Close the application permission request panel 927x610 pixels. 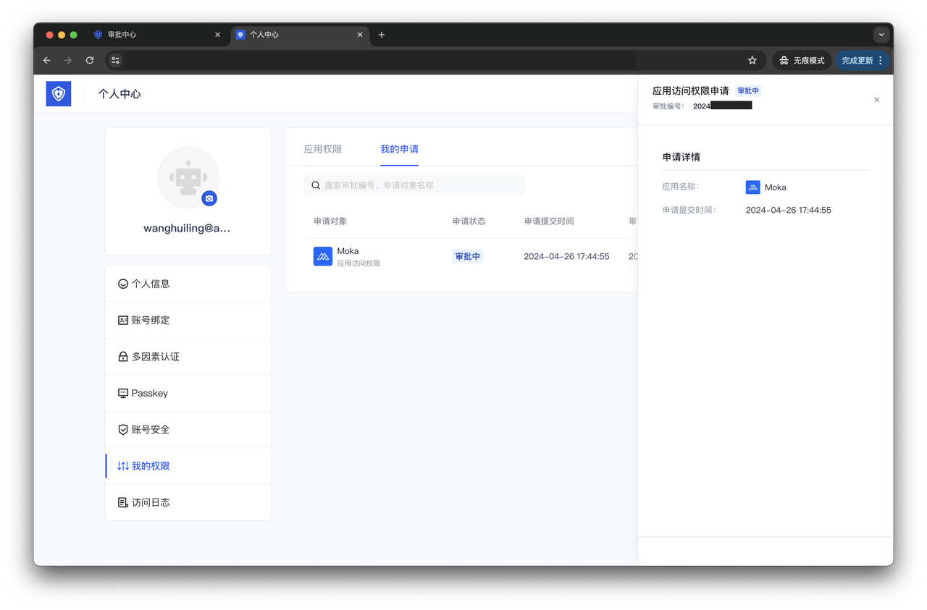(876, 100)
